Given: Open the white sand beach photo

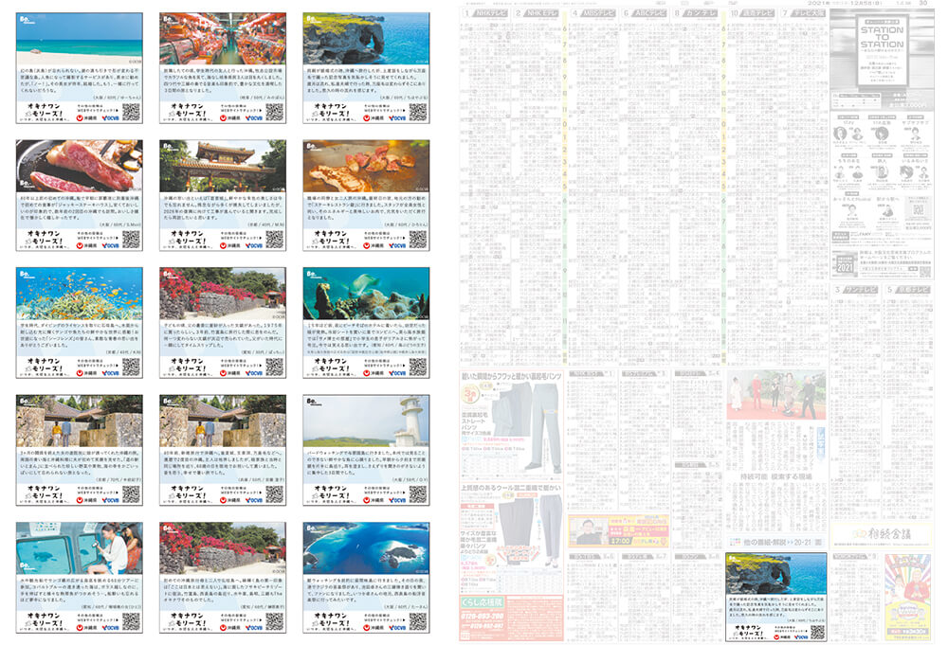Looking at the screenshot, I should pos(80,37).
